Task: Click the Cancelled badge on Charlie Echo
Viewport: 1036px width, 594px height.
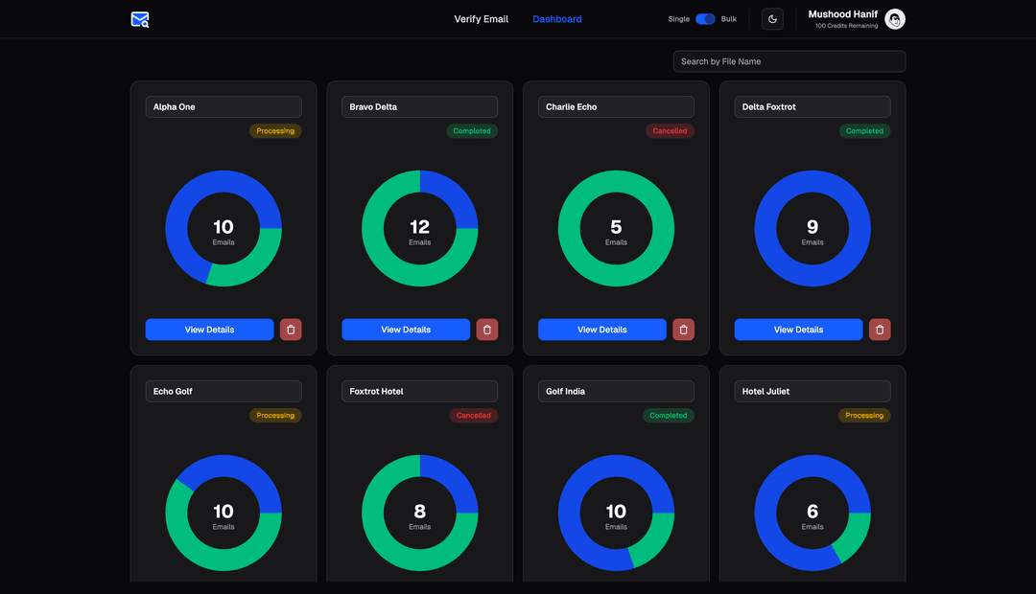Action: point(670,130)
